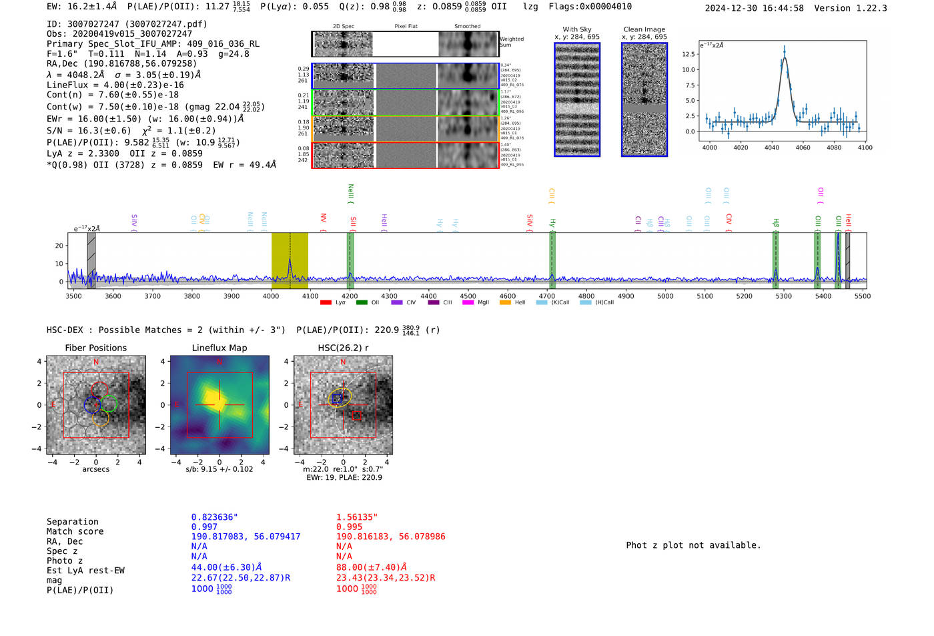This screenshot has height=636, width=934.
Task: Click the green fiber circle in Fiber Positions
Action: click(x=109, y=404)
